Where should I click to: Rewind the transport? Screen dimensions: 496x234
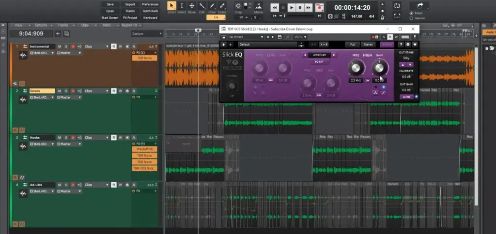pos(275,8)
